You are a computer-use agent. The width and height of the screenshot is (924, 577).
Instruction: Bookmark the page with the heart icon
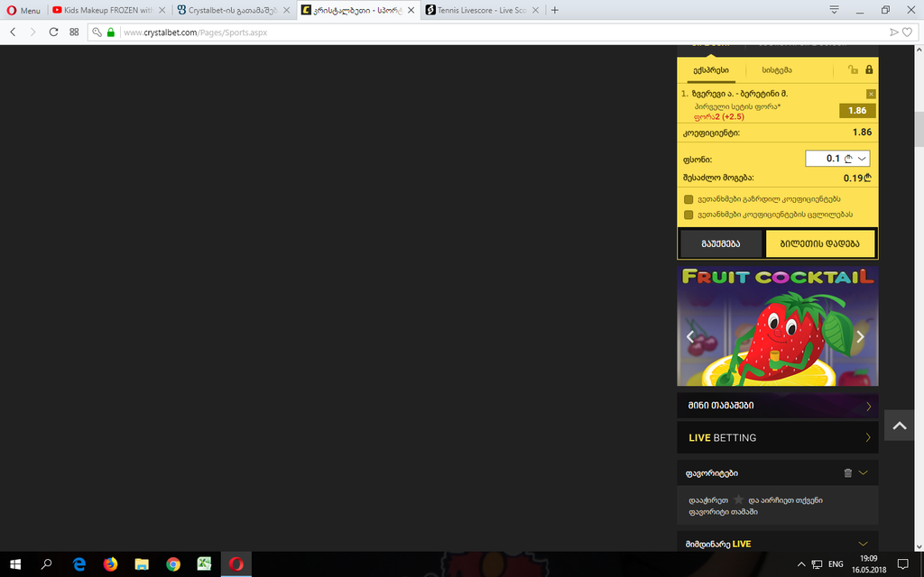(x=908, y=32)
